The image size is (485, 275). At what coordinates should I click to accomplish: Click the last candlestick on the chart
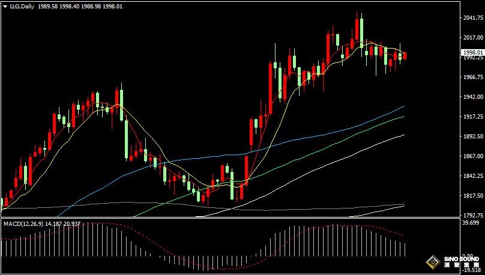pos(405,56)
